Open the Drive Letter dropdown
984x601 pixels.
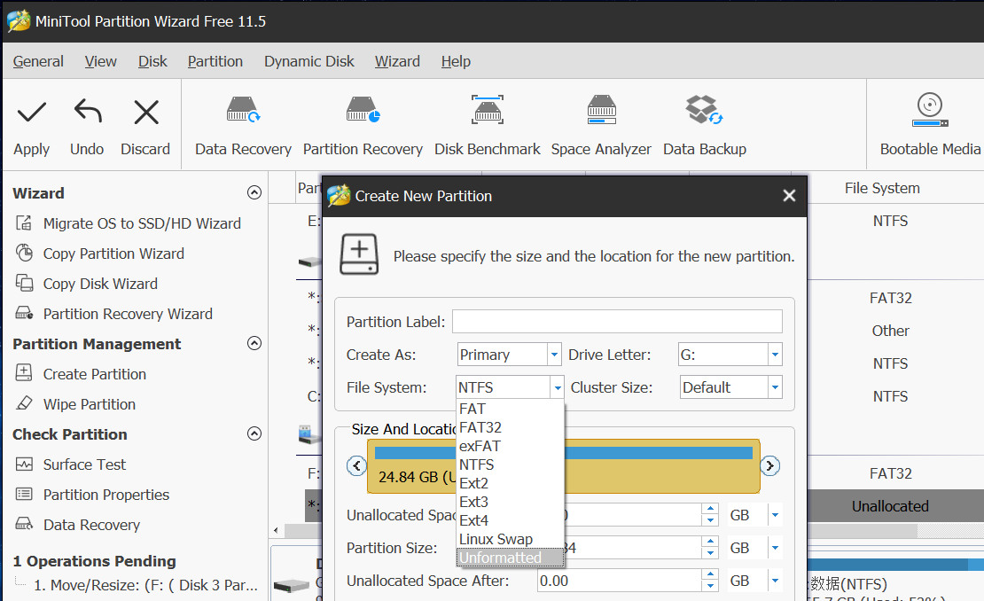click(x=775, y=355)
